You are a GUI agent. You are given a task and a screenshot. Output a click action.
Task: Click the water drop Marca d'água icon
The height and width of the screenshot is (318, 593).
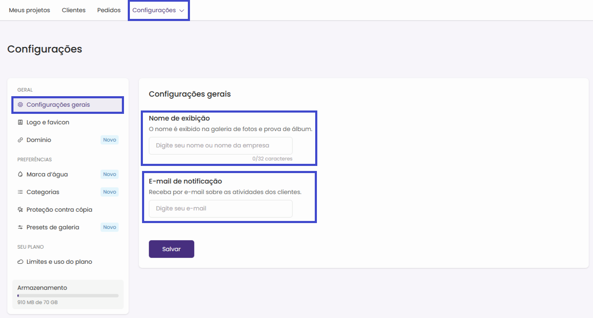coord(20,174)
